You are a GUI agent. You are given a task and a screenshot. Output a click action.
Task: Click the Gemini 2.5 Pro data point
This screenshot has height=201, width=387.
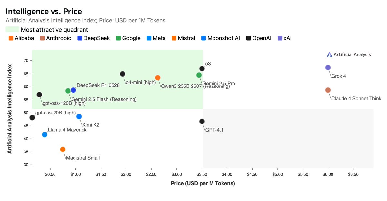199,75
